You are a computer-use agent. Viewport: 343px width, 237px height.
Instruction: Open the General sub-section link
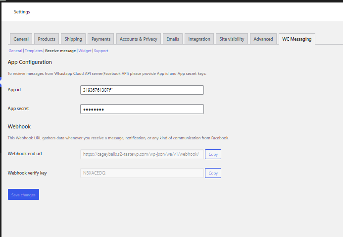(15, 51)
